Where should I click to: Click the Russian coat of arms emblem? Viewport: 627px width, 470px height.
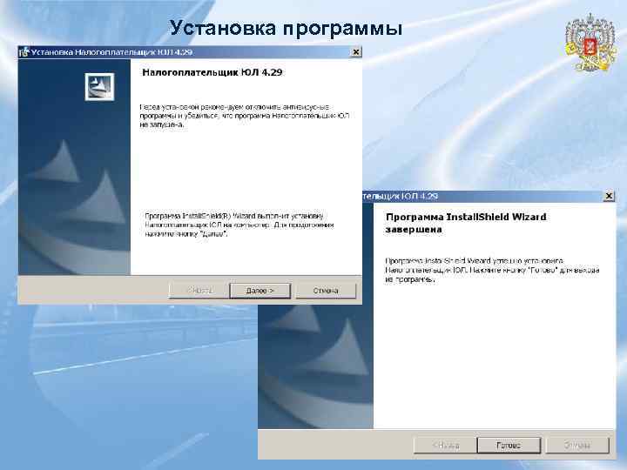[590, 43]
